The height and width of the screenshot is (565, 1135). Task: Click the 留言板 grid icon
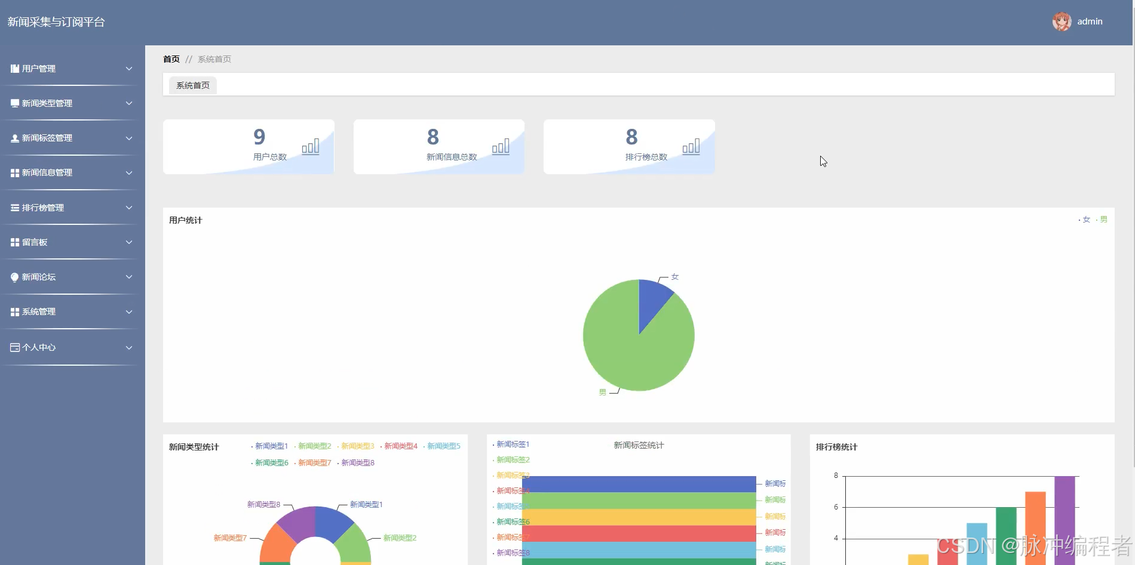coord(15,242)
